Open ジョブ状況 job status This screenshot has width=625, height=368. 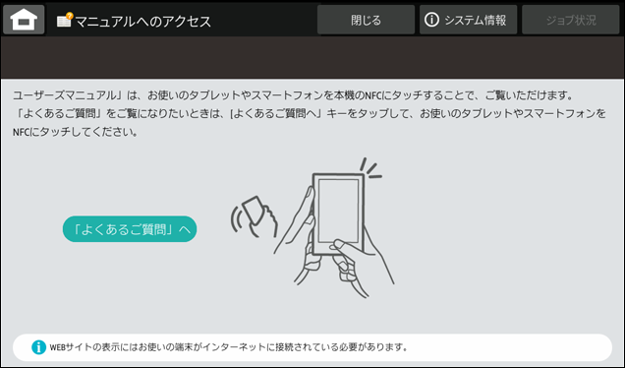(x=570, y=20)
